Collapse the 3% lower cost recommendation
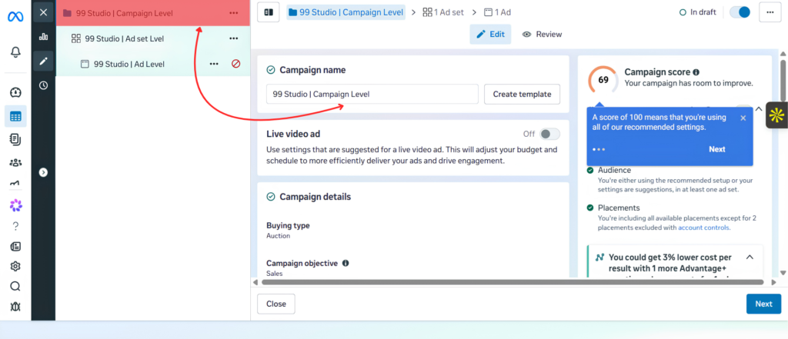 (x=750, y=258)
